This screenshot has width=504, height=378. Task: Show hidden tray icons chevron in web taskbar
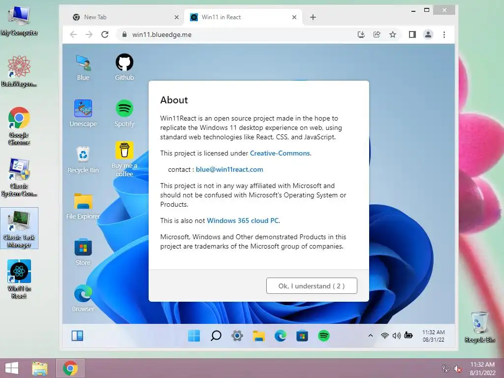[370, 336]
